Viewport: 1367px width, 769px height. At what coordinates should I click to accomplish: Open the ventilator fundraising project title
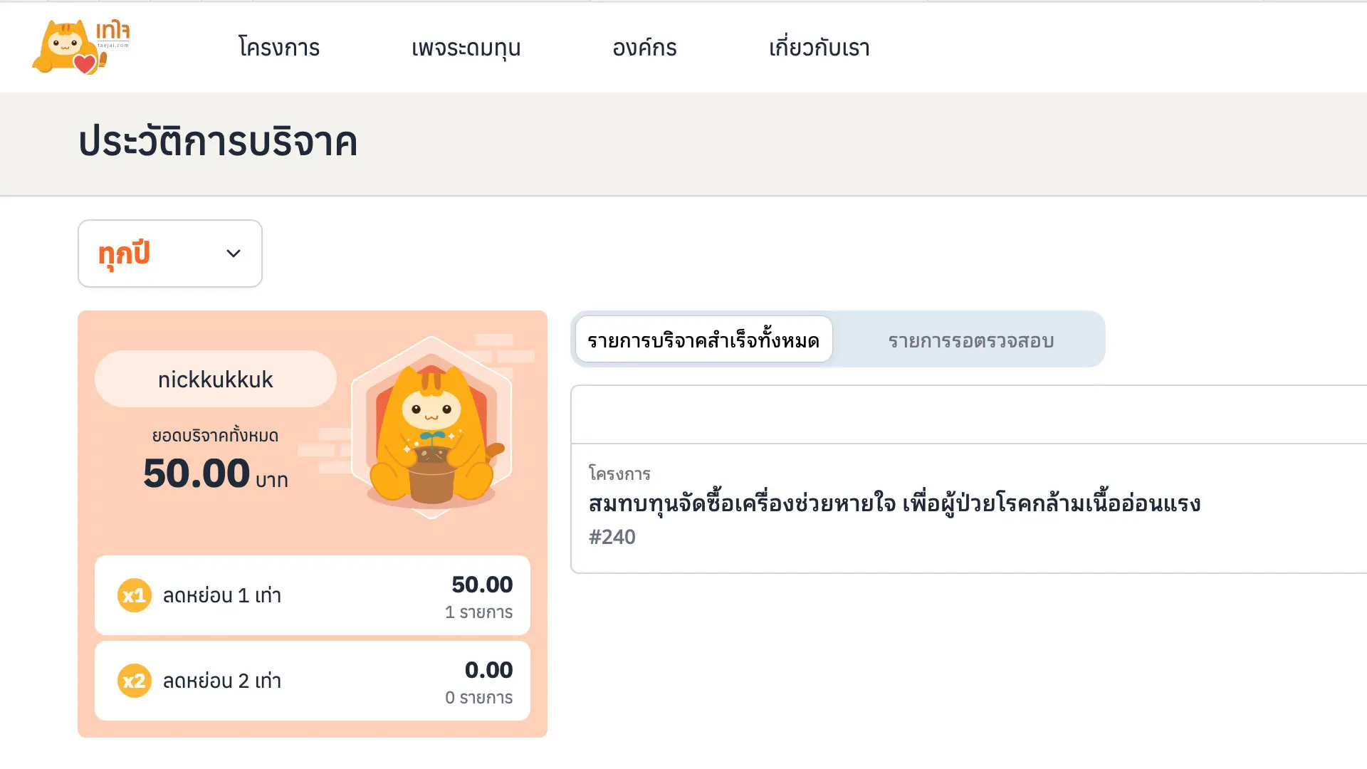point(894,503)
